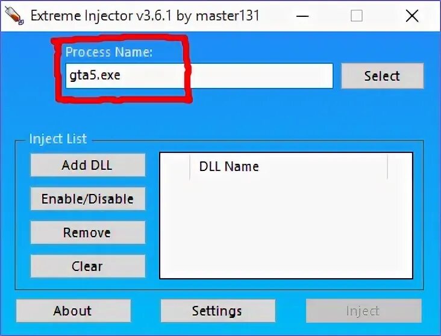This screenshot has height=336, width=441.
Task: Click the Inject List group label
Action: (x=58, y=139)
